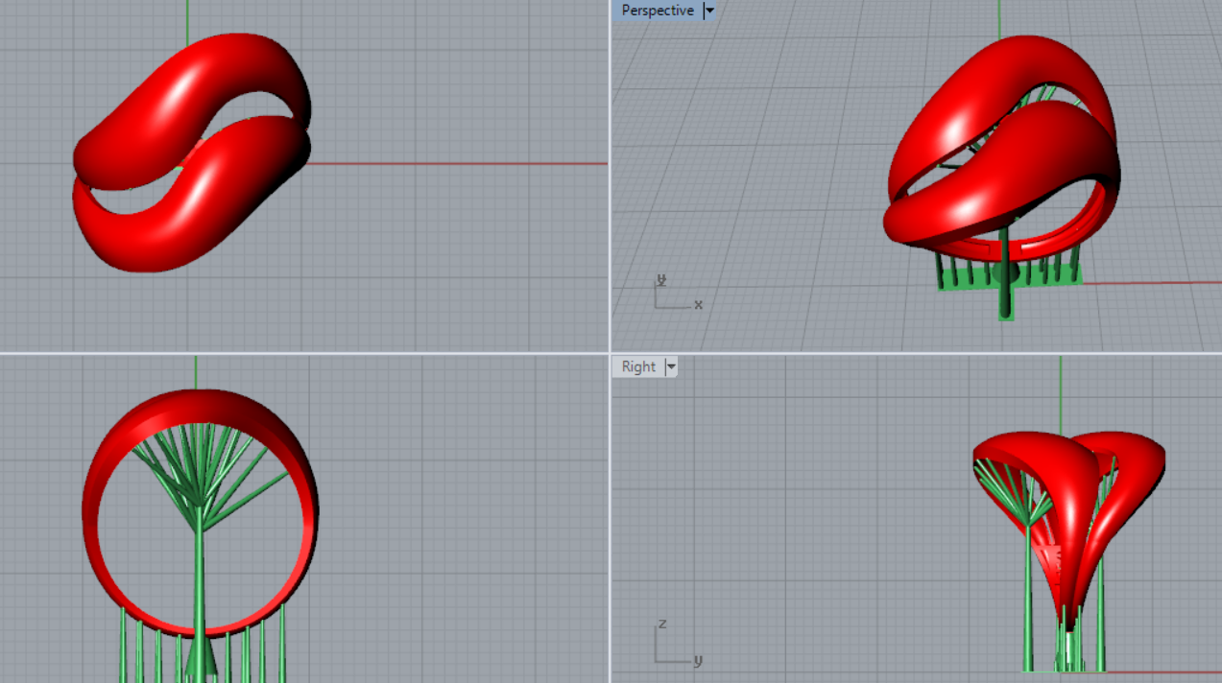The width and height of the screenshot is (1222, 683).
Task: Open the Perspective viewport dropdown arrow
Action: coord(709,11)
